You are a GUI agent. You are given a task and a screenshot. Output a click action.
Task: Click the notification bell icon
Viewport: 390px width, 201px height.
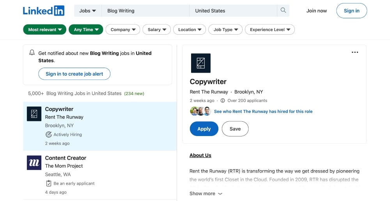click(x=32, y=53)
